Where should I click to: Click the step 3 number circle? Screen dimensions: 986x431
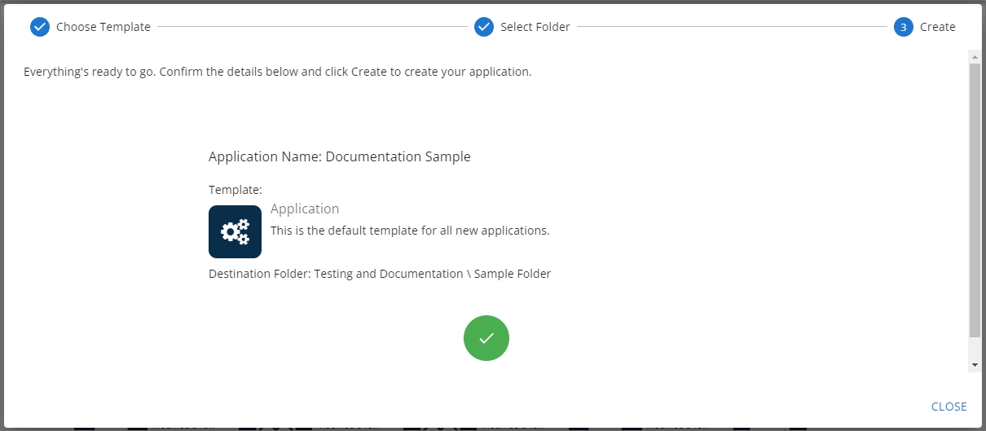pyautogui.click(x=903, y=27)
